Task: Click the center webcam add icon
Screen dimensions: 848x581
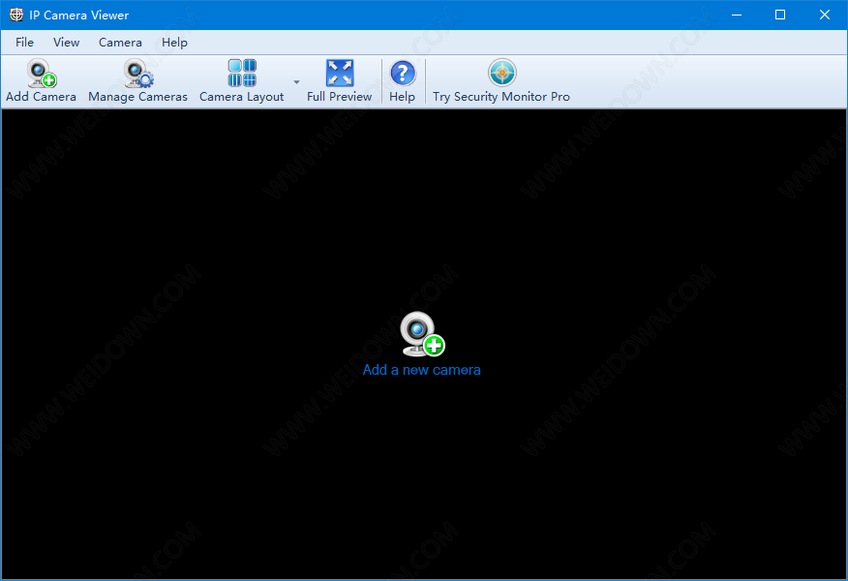Action: [422, 334]
